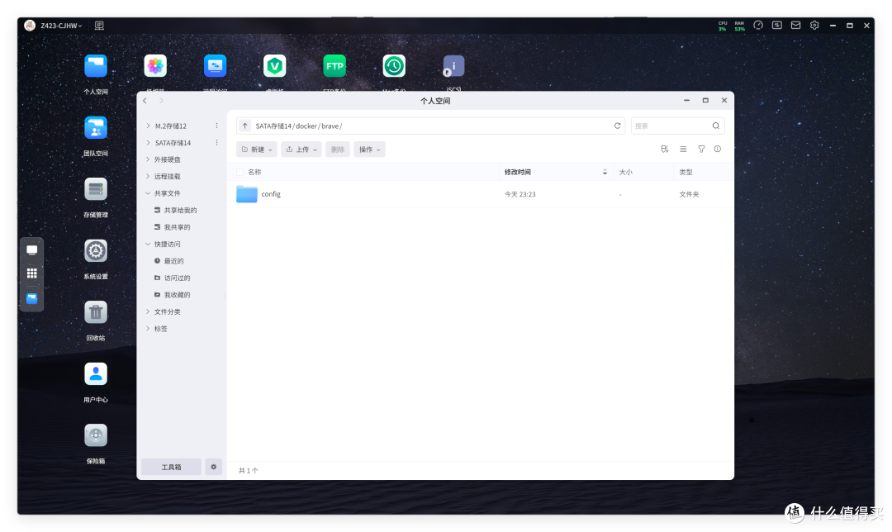Open the 用户中心 desktop icon
Screen dimensions: 892x532
(96, 374)
